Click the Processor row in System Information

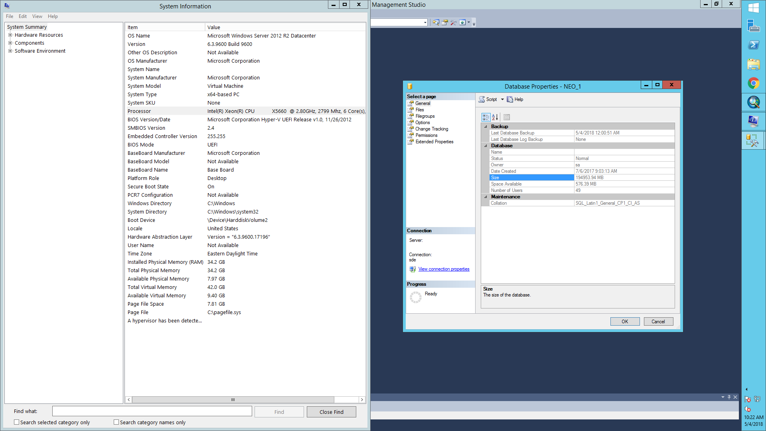coord(246,111)
